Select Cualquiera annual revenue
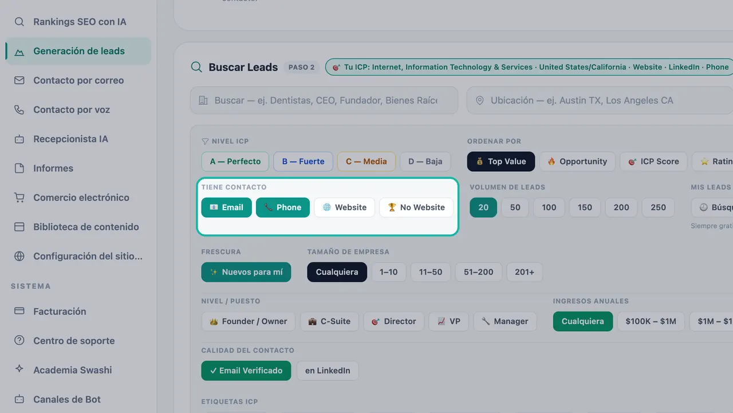The width and height of the screenshot is (733, 413). (583, 321)
